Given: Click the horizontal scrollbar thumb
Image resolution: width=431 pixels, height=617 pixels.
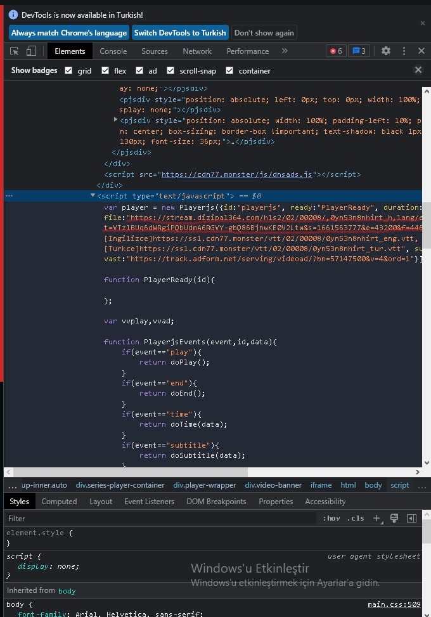Looking at the screenshot, I should click(131, 472).
